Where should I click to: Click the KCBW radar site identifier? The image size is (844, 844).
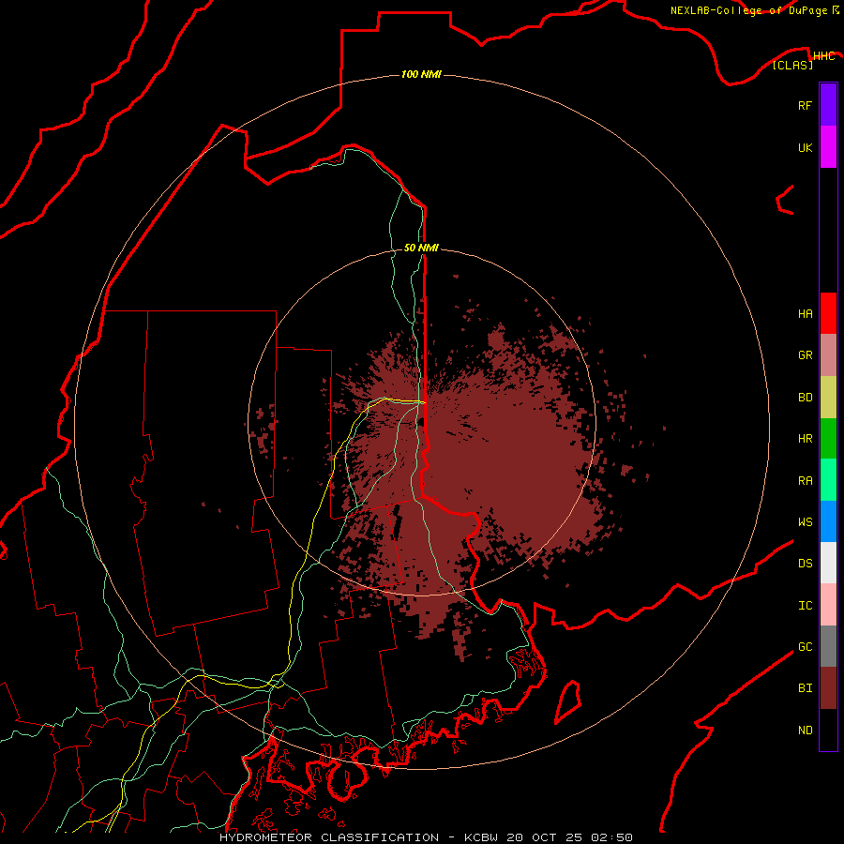point(482,837)
